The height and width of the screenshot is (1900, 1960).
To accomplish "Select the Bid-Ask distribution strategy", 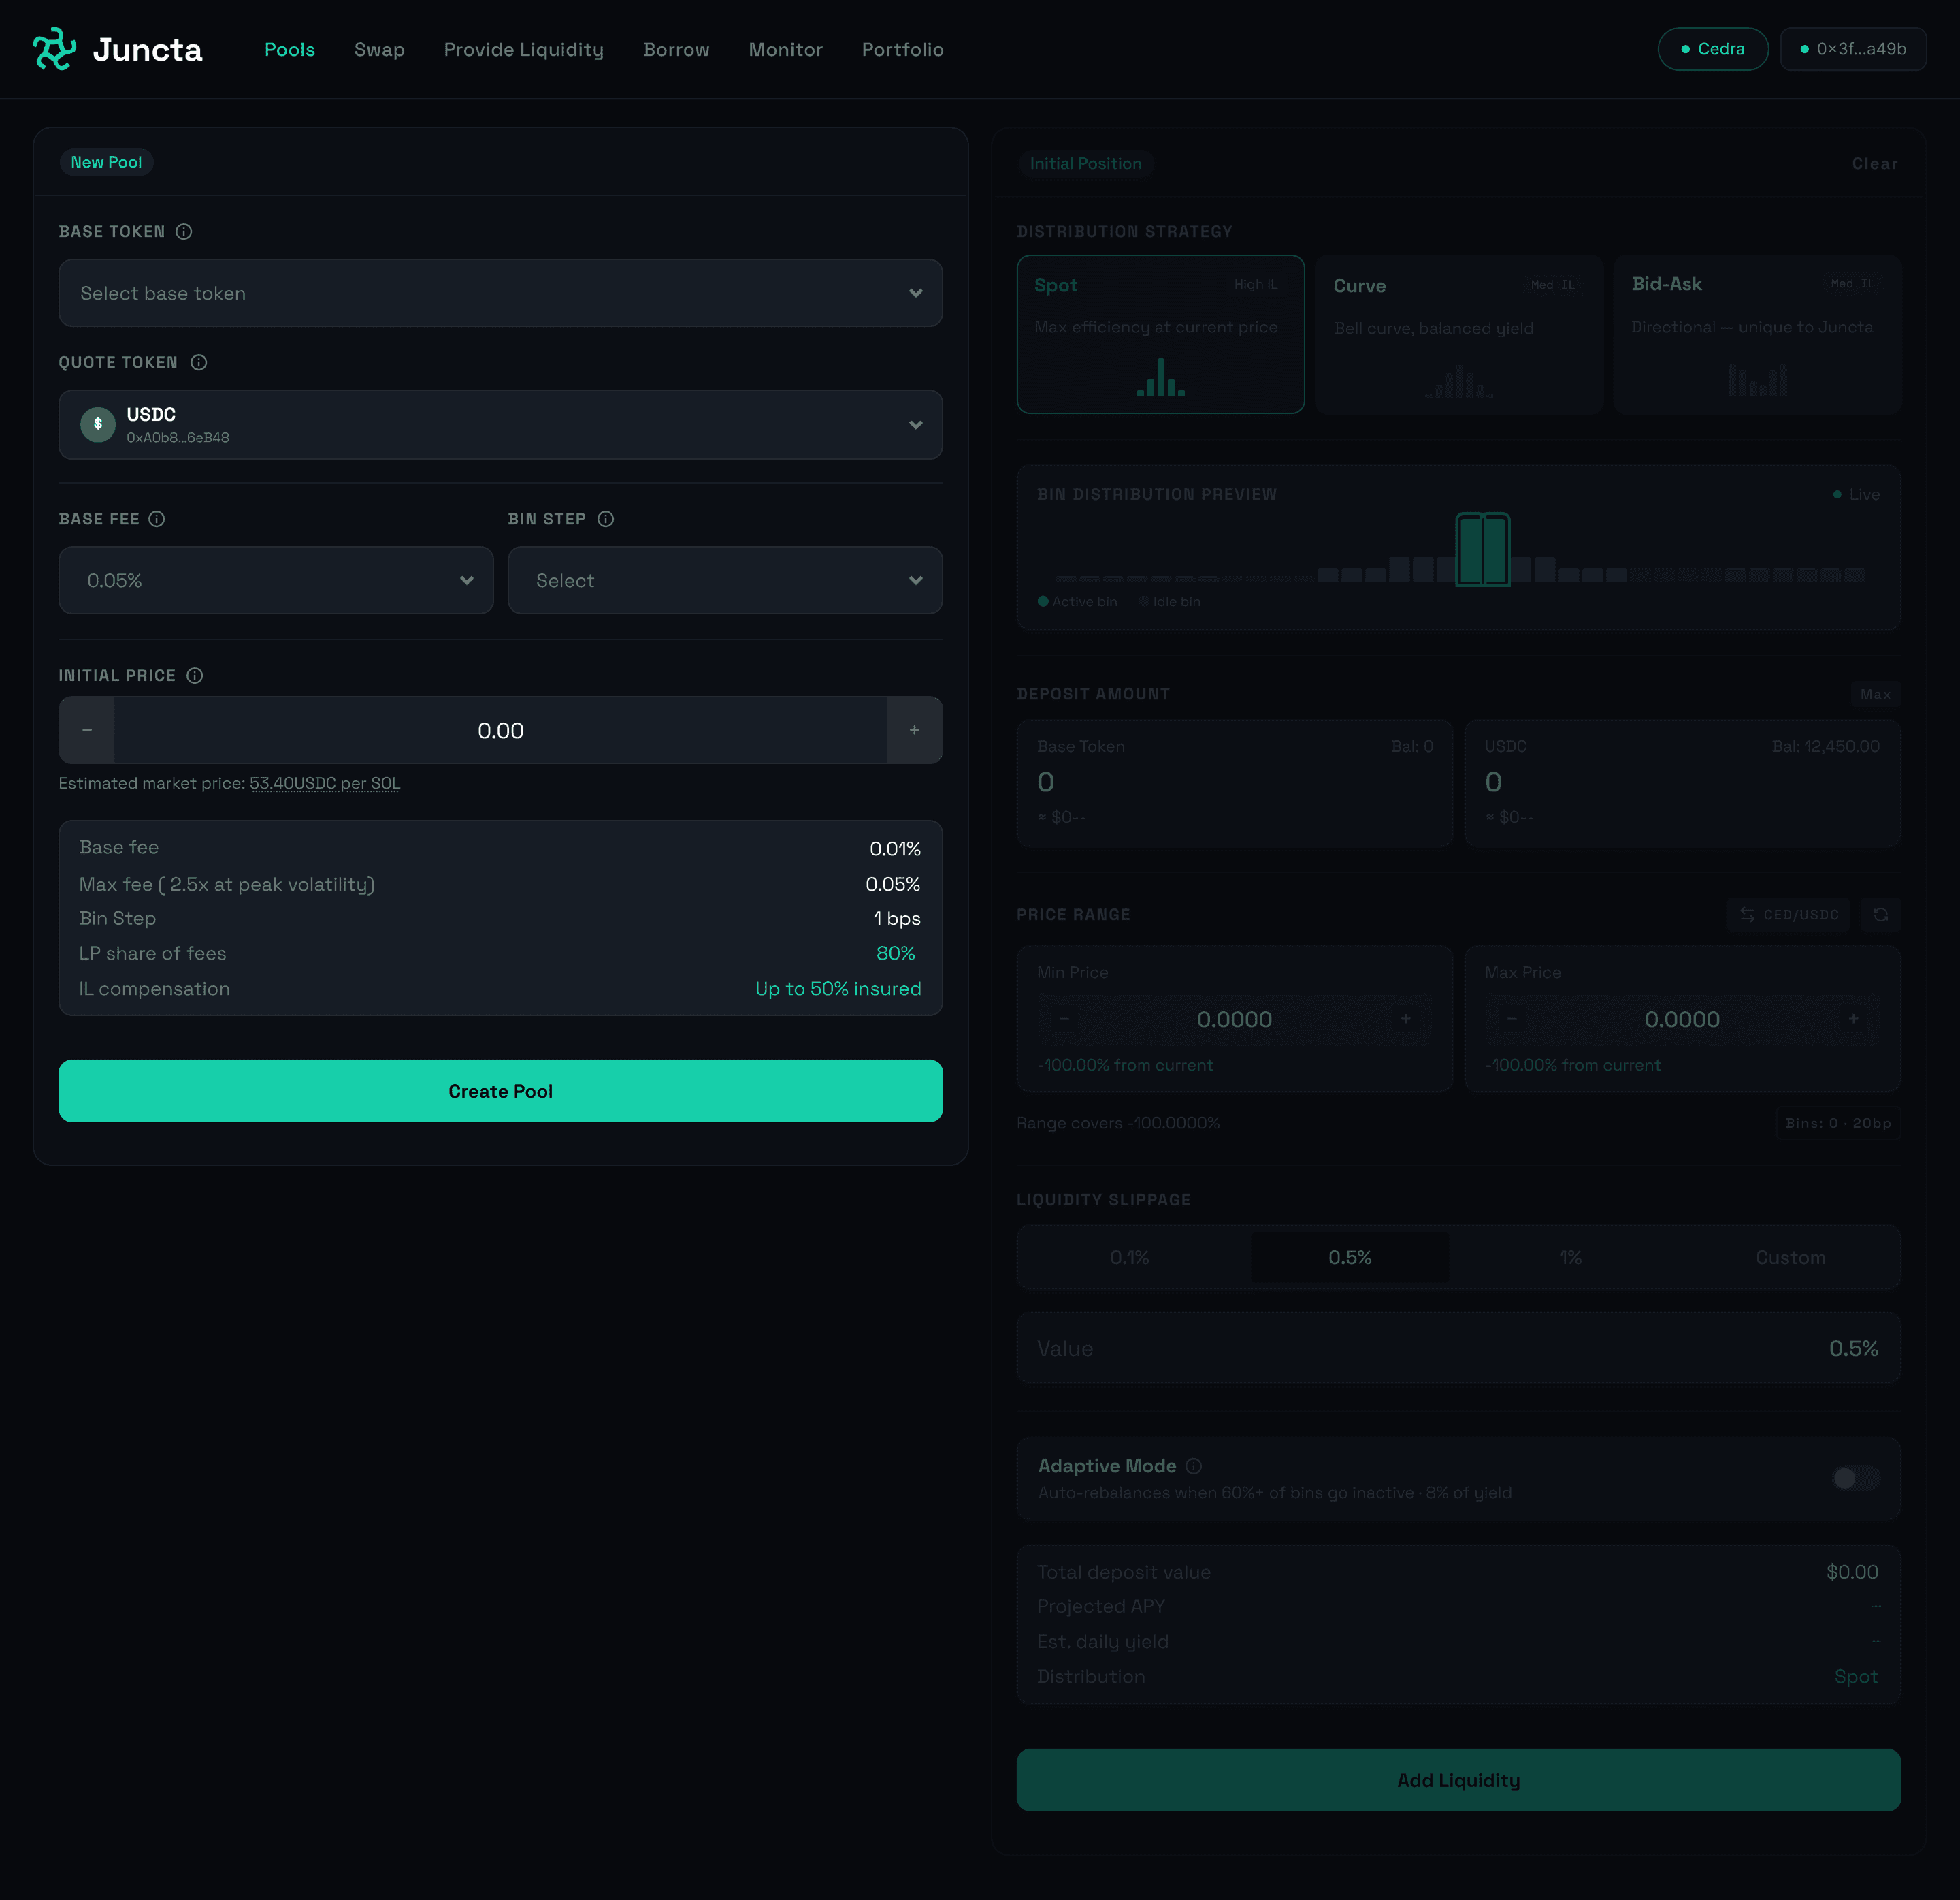I will click(1757, 334).
